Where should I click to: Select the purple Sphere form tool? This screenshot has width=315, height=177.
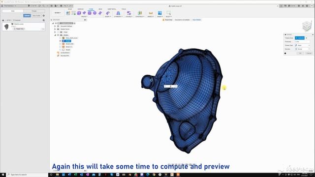tap(94, 13)
